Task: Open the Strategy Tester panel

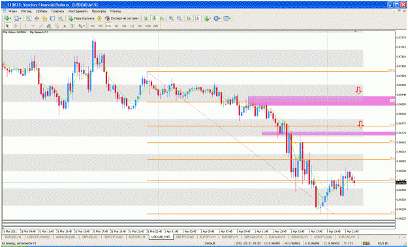Action: [x=60, y=18]
